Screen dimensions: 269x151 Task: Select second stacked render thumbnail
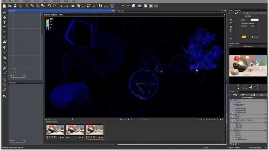(x=75, y=130)
